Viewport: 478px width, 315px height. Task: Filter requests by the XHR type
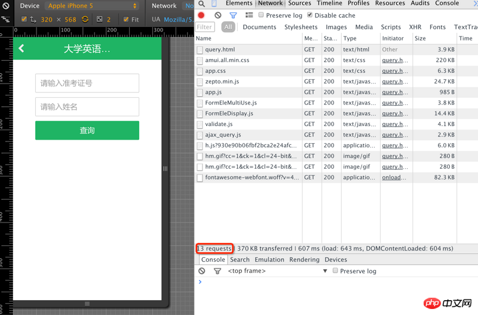(x=415, y=27)
